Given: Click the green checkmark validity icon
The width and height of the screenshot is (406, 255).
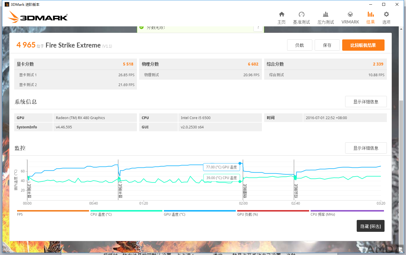Looking at the screenshot, I should (142, 27).
